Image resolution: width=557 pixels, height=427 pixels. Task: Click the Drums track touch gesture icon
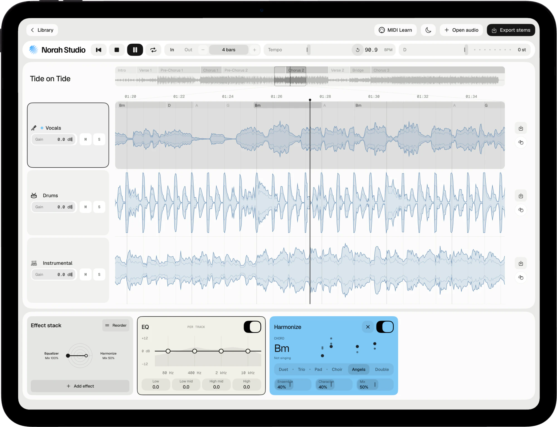pyautogui.click(x=521, y=210)
